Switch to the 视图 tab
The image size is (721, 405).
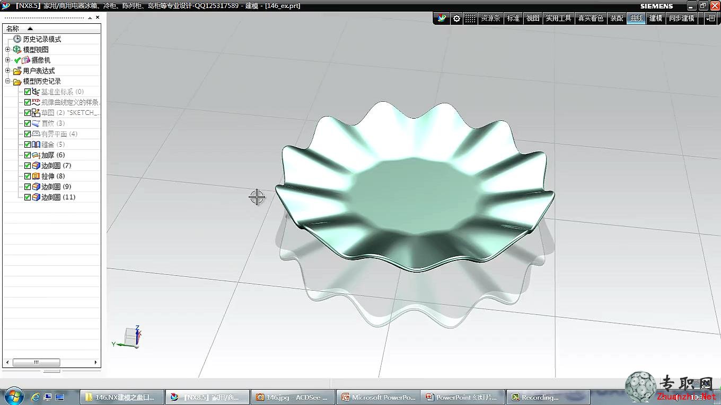click(x=533, y=18)
